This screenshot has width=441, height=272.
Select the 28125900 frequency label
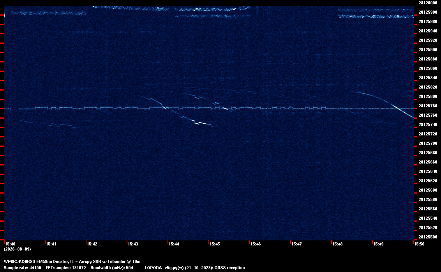point(428,50)
